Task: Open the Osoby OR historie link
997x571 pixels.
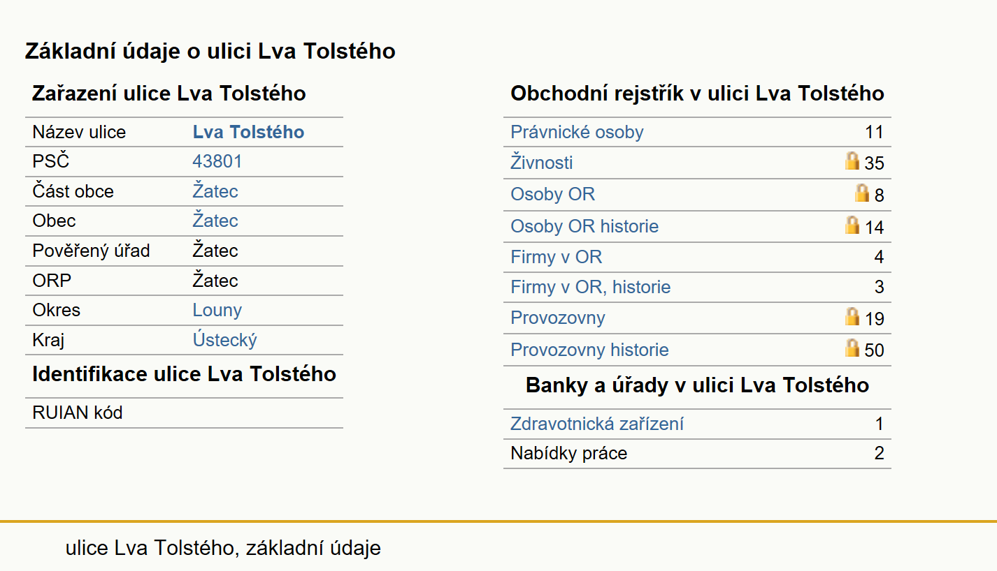Action: click(584, 226)
